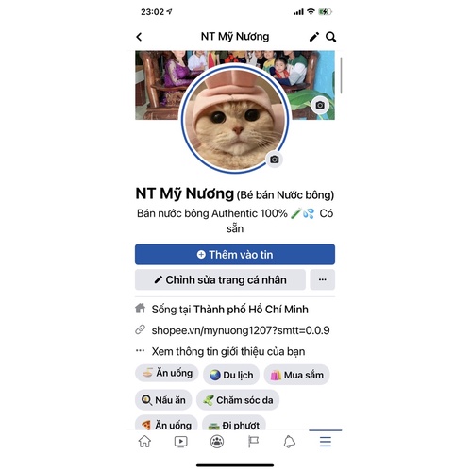View the cat profile picture
The width and height of the screenshot is (471, 471).
pos(235,119)
